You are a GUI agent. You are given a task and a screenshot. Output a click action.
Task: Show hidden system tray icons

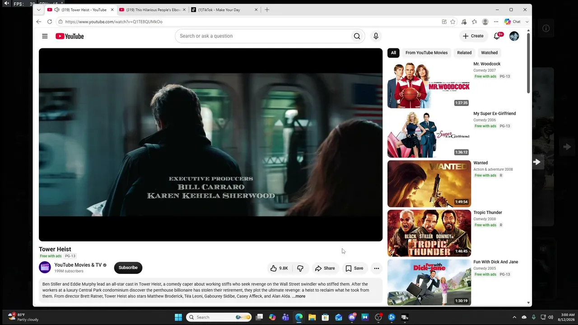click(514, 317)
